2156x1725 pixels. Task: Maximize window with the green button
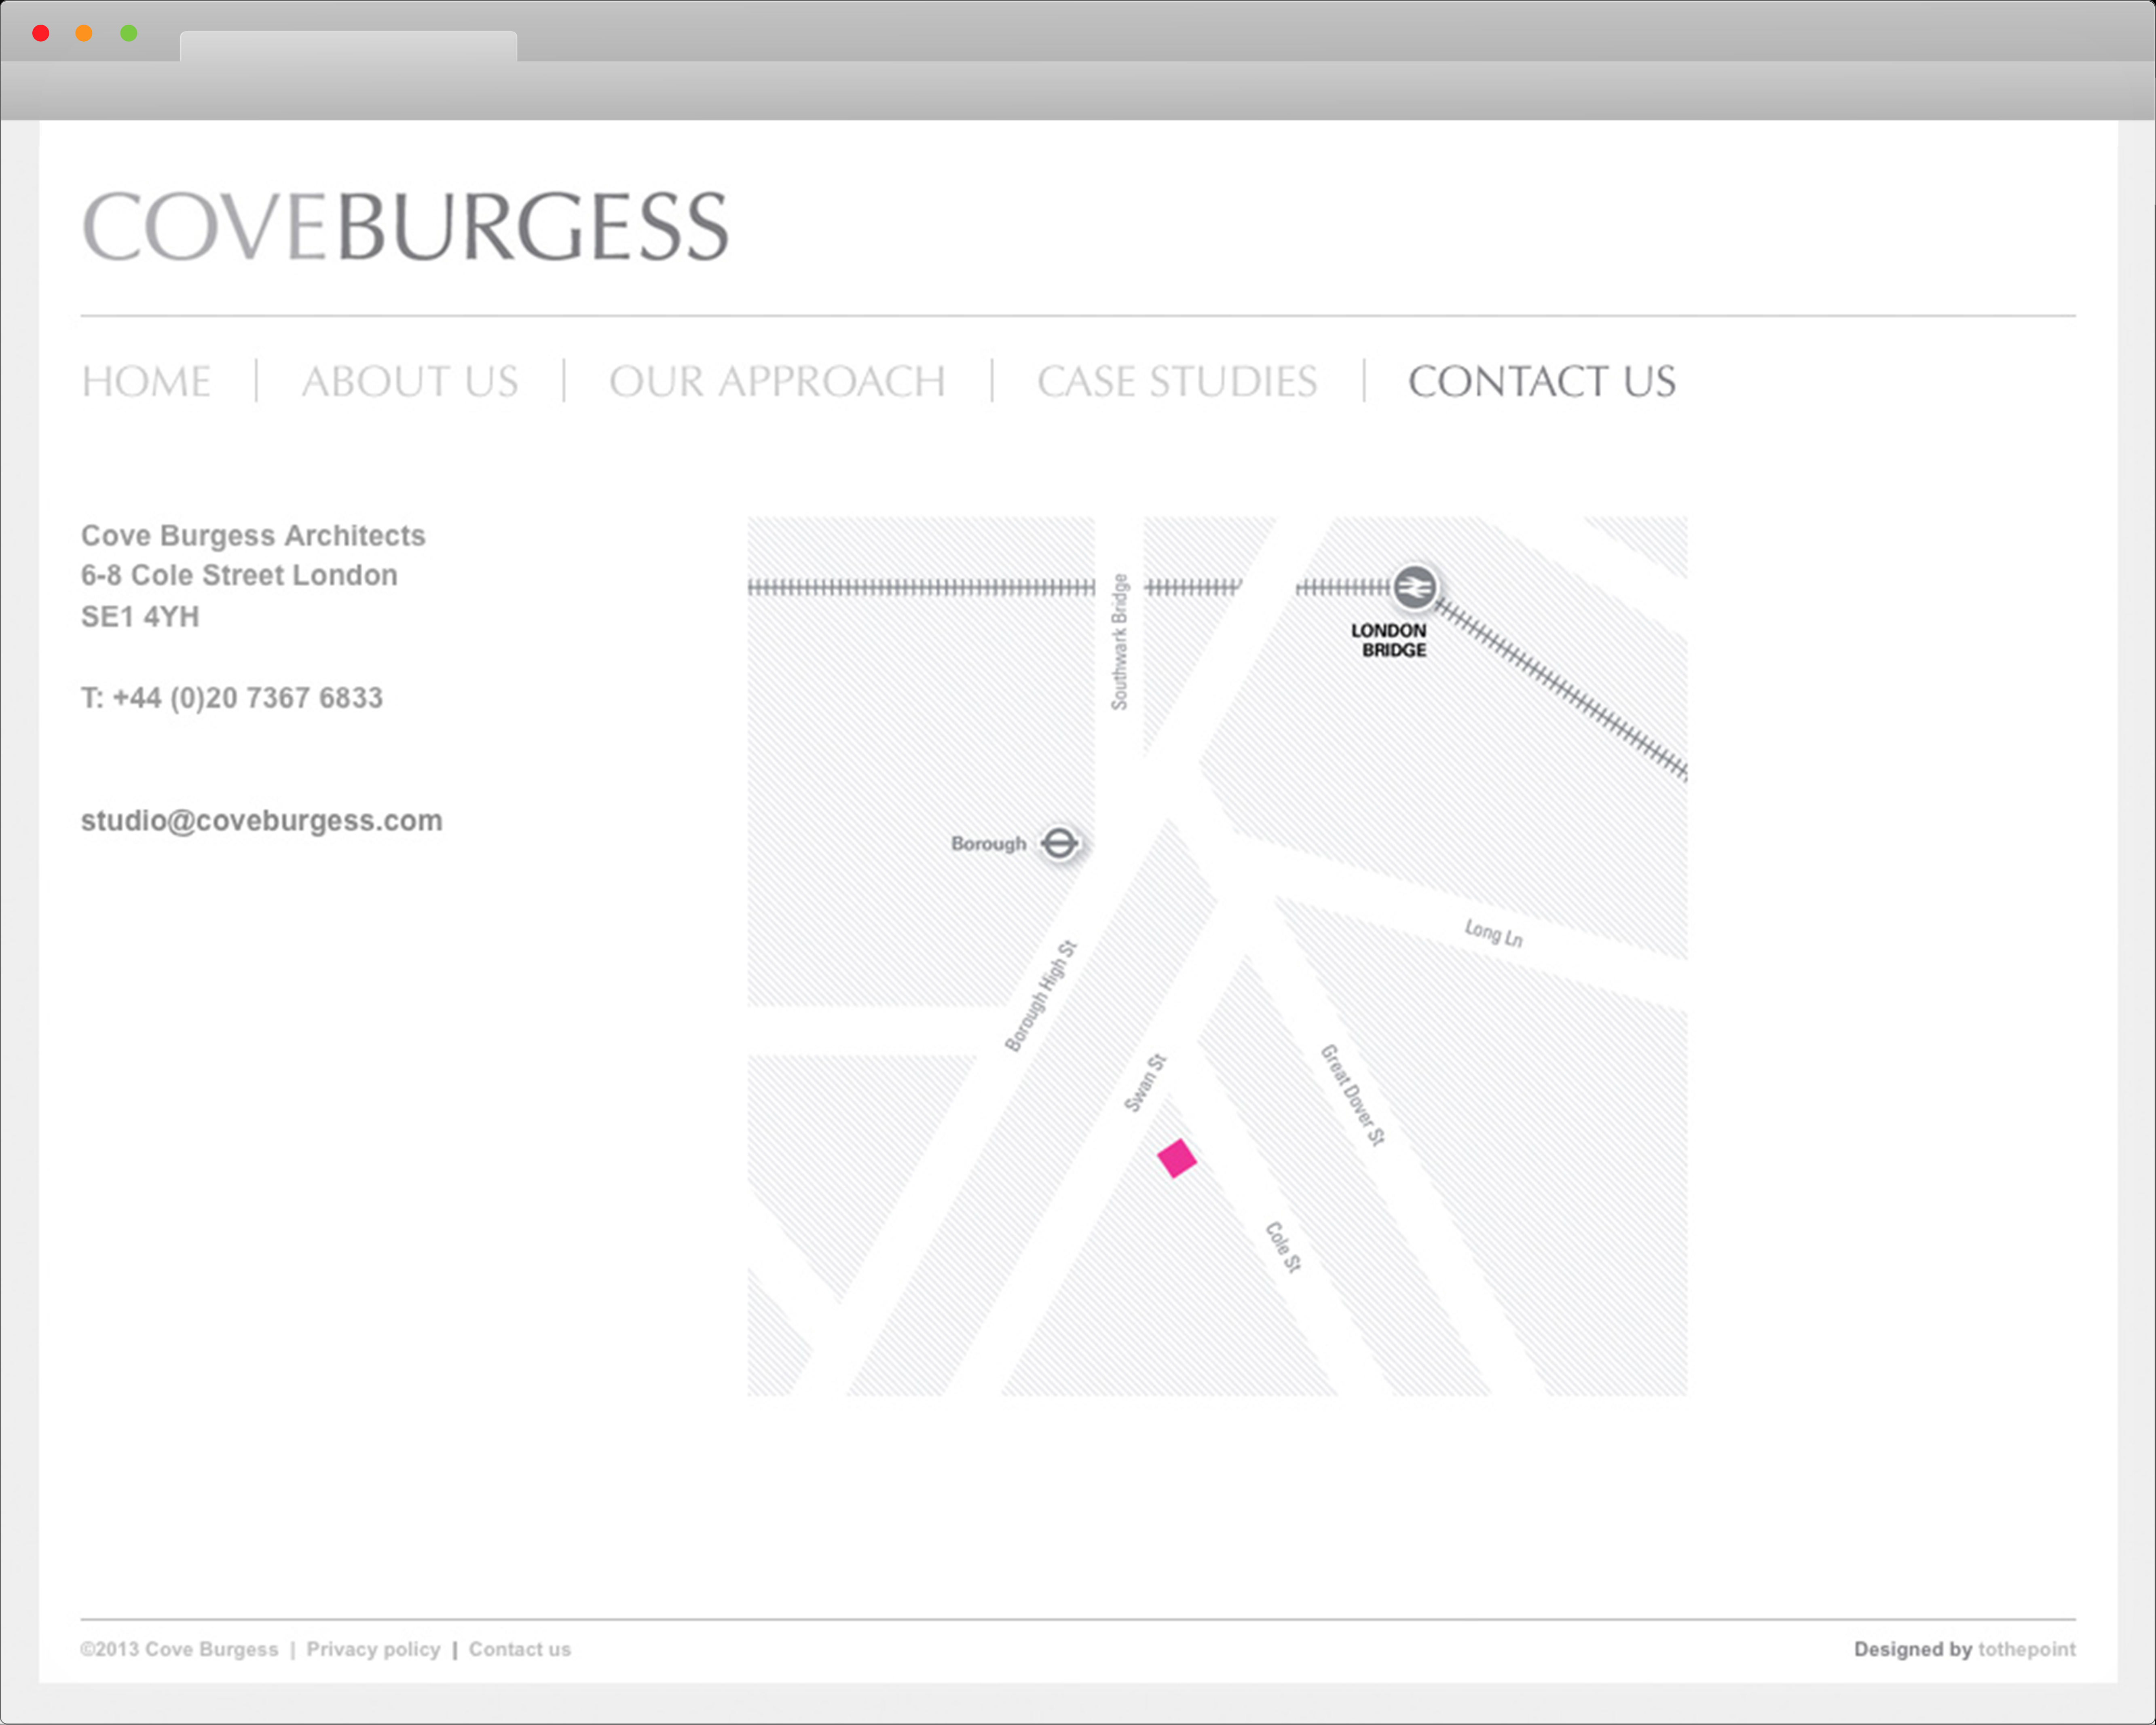click(x=129, y=33)
